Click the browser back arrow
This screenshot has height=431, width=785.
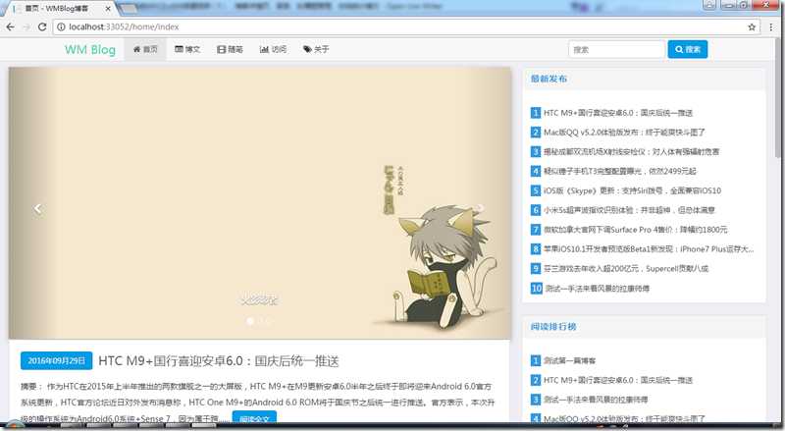click(x=11, y=27)
